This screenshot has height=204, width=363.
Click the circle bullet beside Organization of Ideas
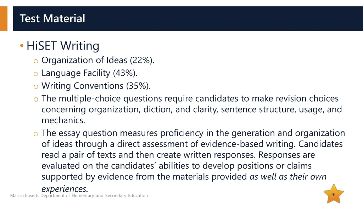click(36, 61)
